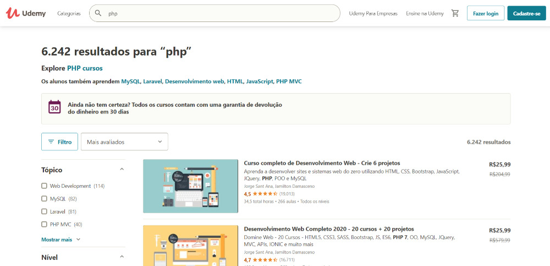This screenshot has height=266, width=550.
Task: Open the JavaScript related topic link
Action: (x=260, y=82)
